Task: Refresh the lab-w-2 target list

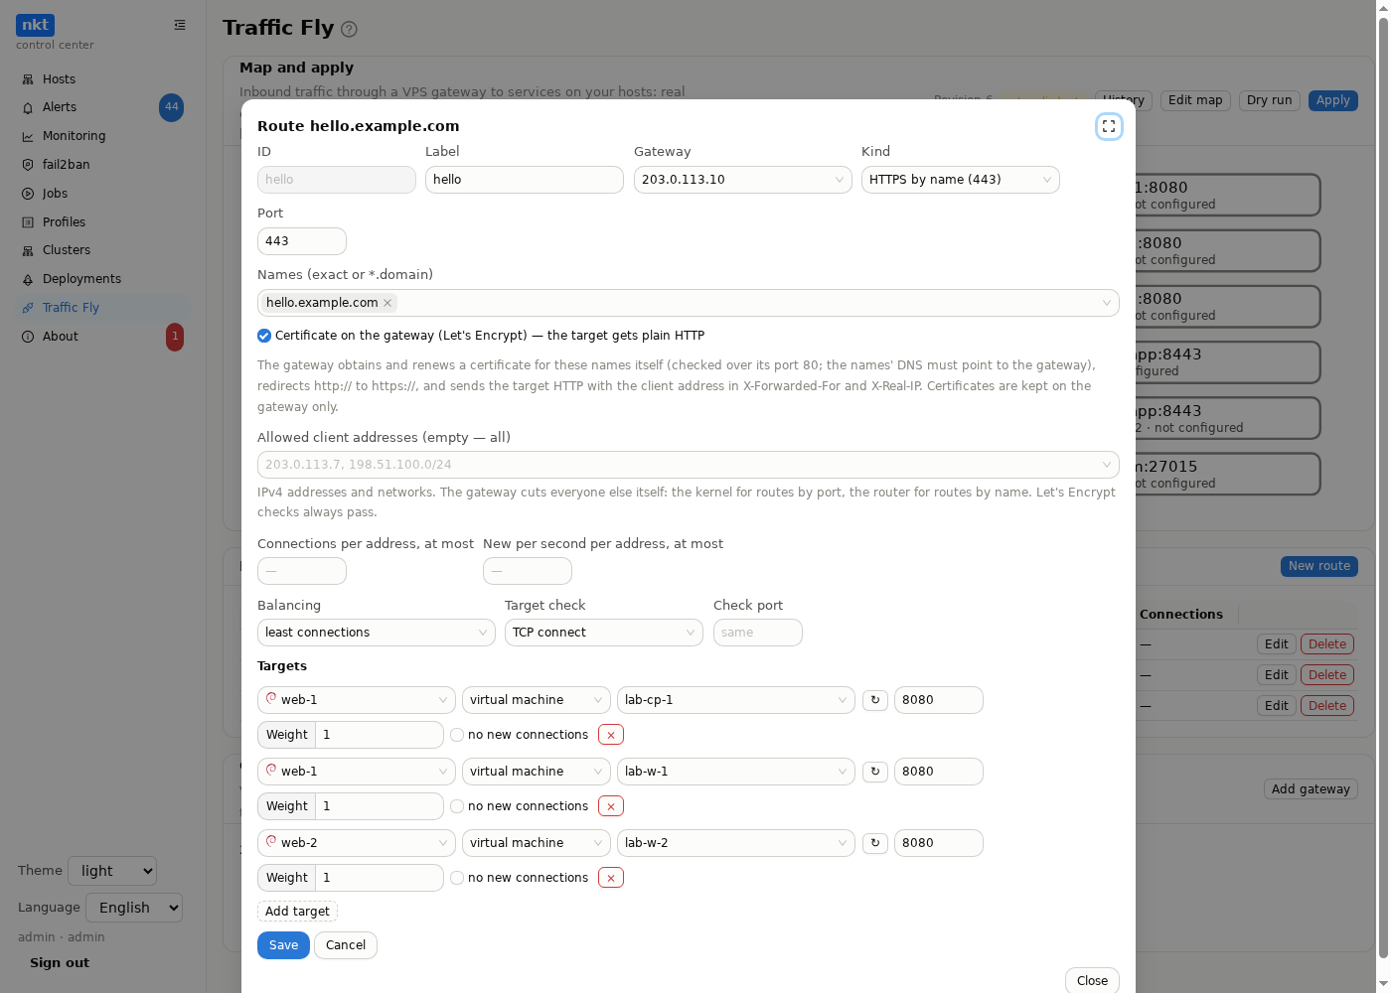Action: pyautogui.click(x=875, y=843)
